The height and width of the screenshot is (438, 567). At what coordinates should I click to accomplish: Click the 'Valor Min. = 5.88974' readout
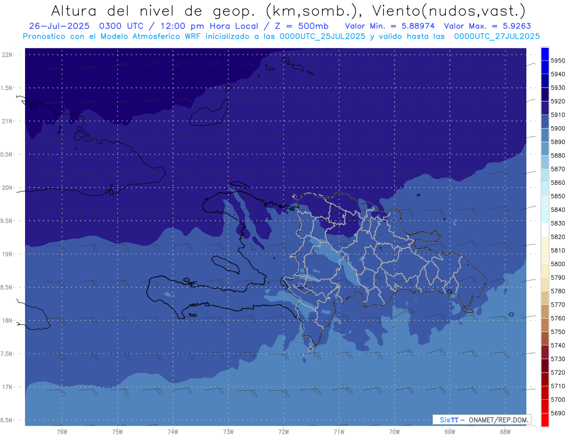click(390, 26)
